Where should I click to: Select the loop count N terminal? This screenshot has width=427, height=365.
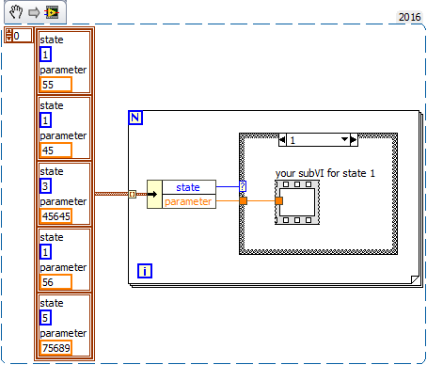(135, 118)
